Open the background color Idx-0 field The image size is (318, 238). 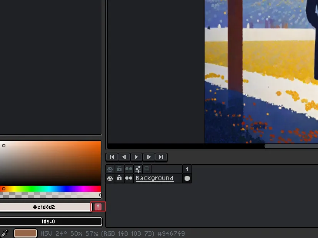tap(49, 221)
